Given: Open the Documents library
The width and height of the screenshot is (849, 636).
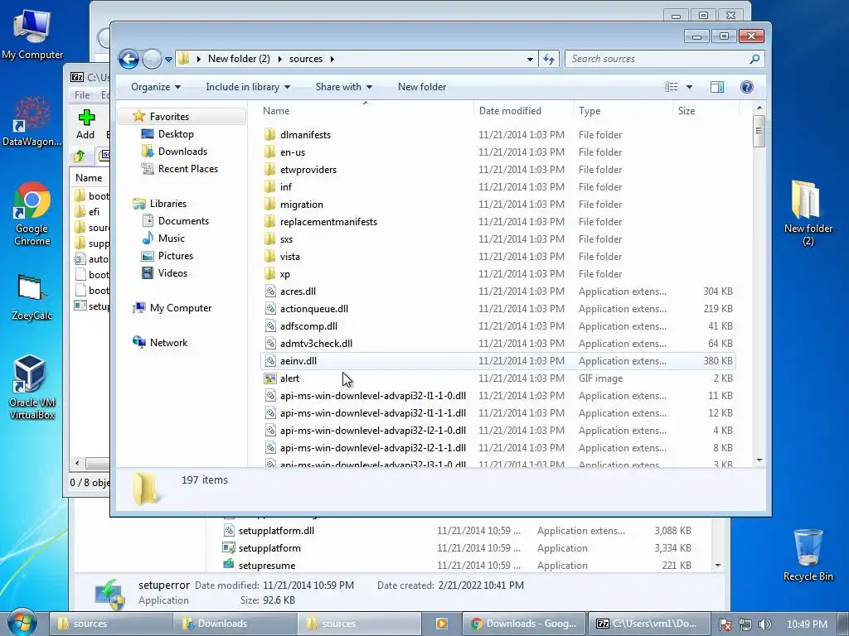Looking at the screenshot, I should coord(183,220).
